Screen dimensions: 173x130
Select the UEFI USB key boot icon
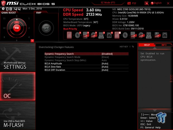(101, 35)
